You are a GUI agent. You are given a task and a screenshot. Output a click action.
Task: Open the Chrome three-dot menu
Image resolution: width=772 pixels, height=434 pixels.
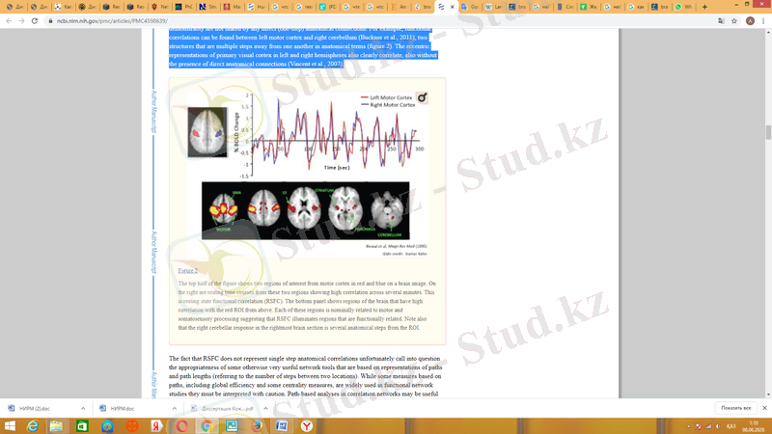point(764,19)
